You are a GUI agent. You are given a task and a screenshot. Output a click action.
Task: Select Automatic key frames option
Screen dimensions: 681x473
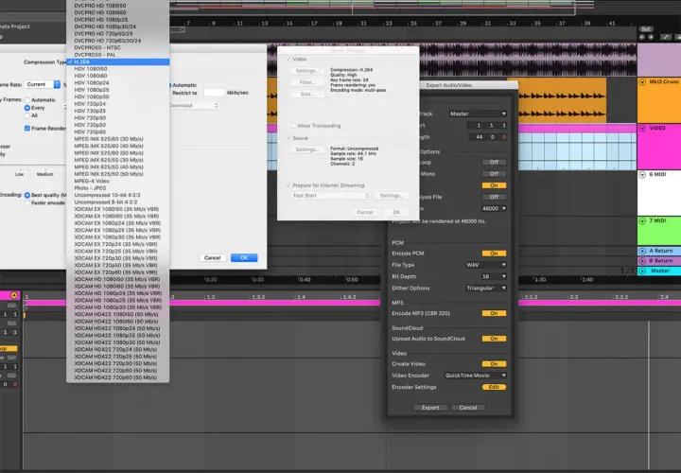(x=27, y=100)
